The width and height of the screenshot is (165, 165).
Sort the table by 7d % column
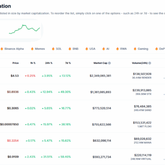click(x=68, y=63)
